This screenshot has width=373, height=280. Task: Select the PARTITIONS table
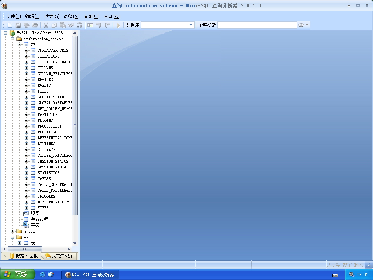[48, 114]
